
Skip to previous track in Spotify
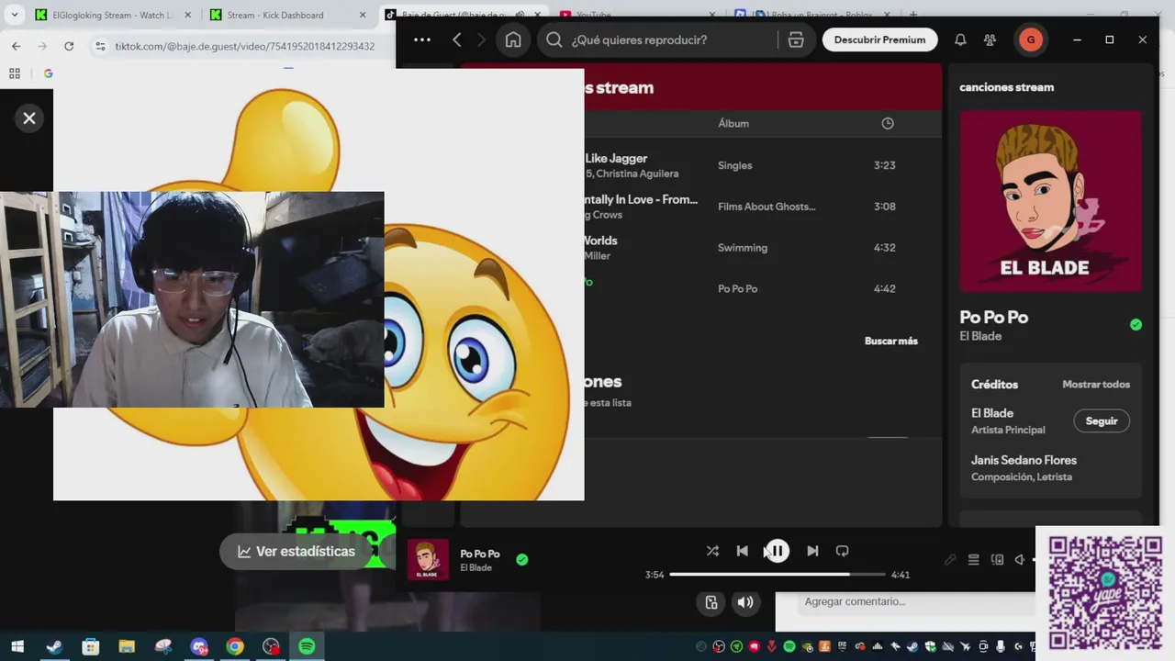(x=742, y=551)
